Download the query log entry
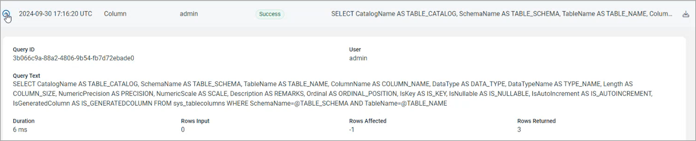The width and height of the screenshot is (696, 141). (x=686, y=14)
